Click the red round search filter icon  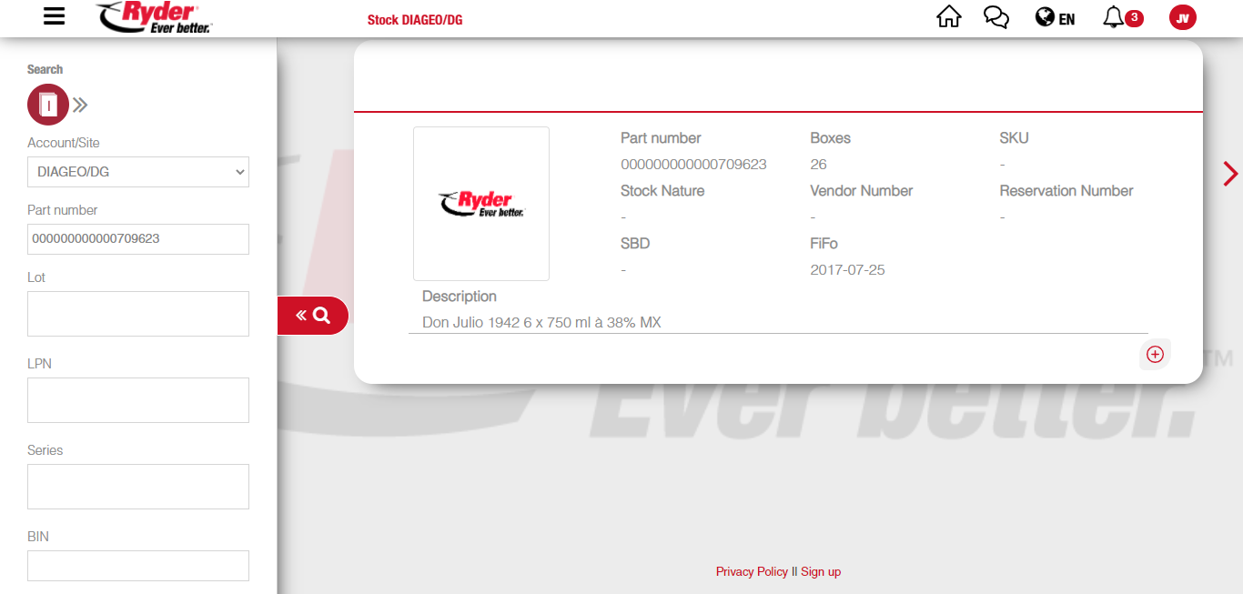click(x=48, y=105)
